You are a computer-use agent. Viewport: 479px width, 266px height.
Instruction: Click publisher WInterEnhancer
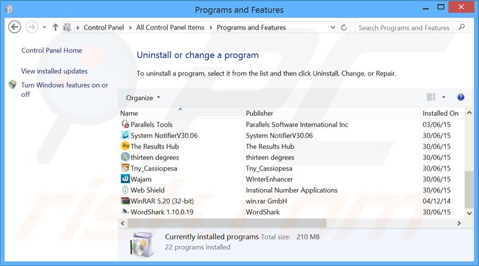269,179
